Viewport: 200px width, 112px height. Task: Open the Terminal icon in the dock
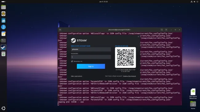click(3, 41)
